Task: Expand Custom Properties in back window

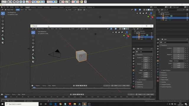Action: (x=166, y=87)
